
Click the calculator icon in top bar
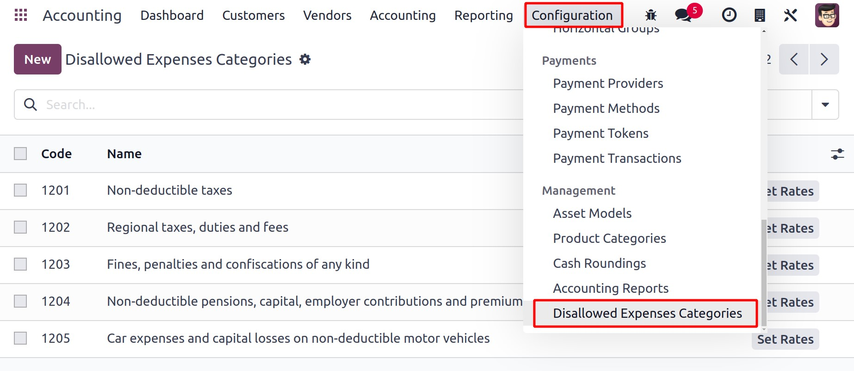760,15
